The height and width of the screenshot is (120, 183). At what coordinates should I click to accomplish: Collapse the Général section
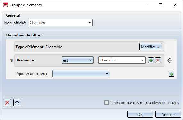tap(4, 15)
